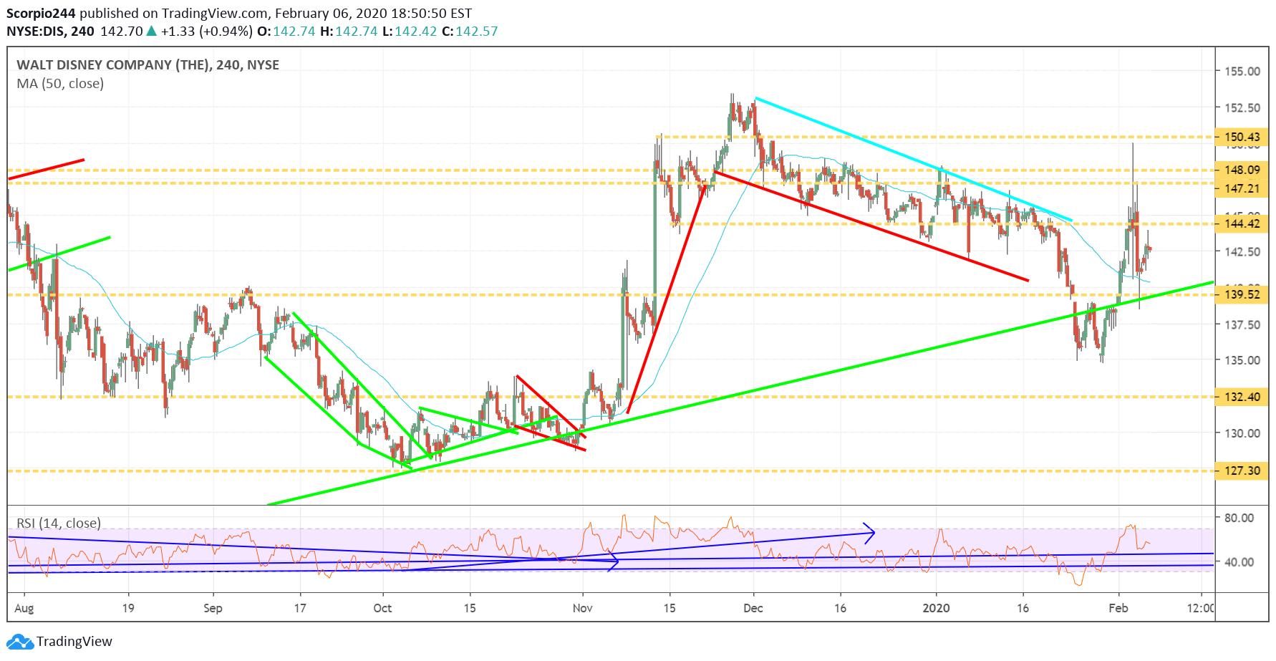
Task: Click the +1.33 (+0.94%) change value
Action: [x=206, y=32]
